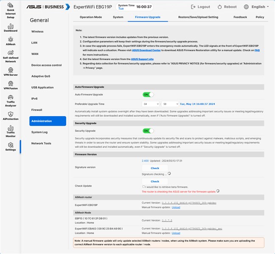
Task: Click EBG19P current version link
Action: pyautogui.click(x=189, y=203)
